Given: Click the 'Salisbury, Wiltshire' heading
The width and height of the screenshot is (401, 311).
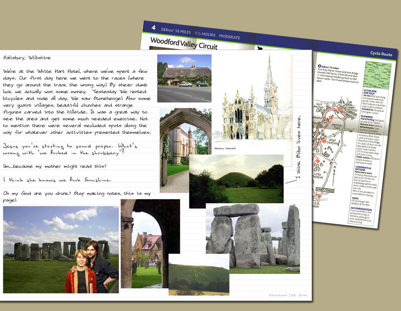Looking at the screenshot, I should point(27,58).
